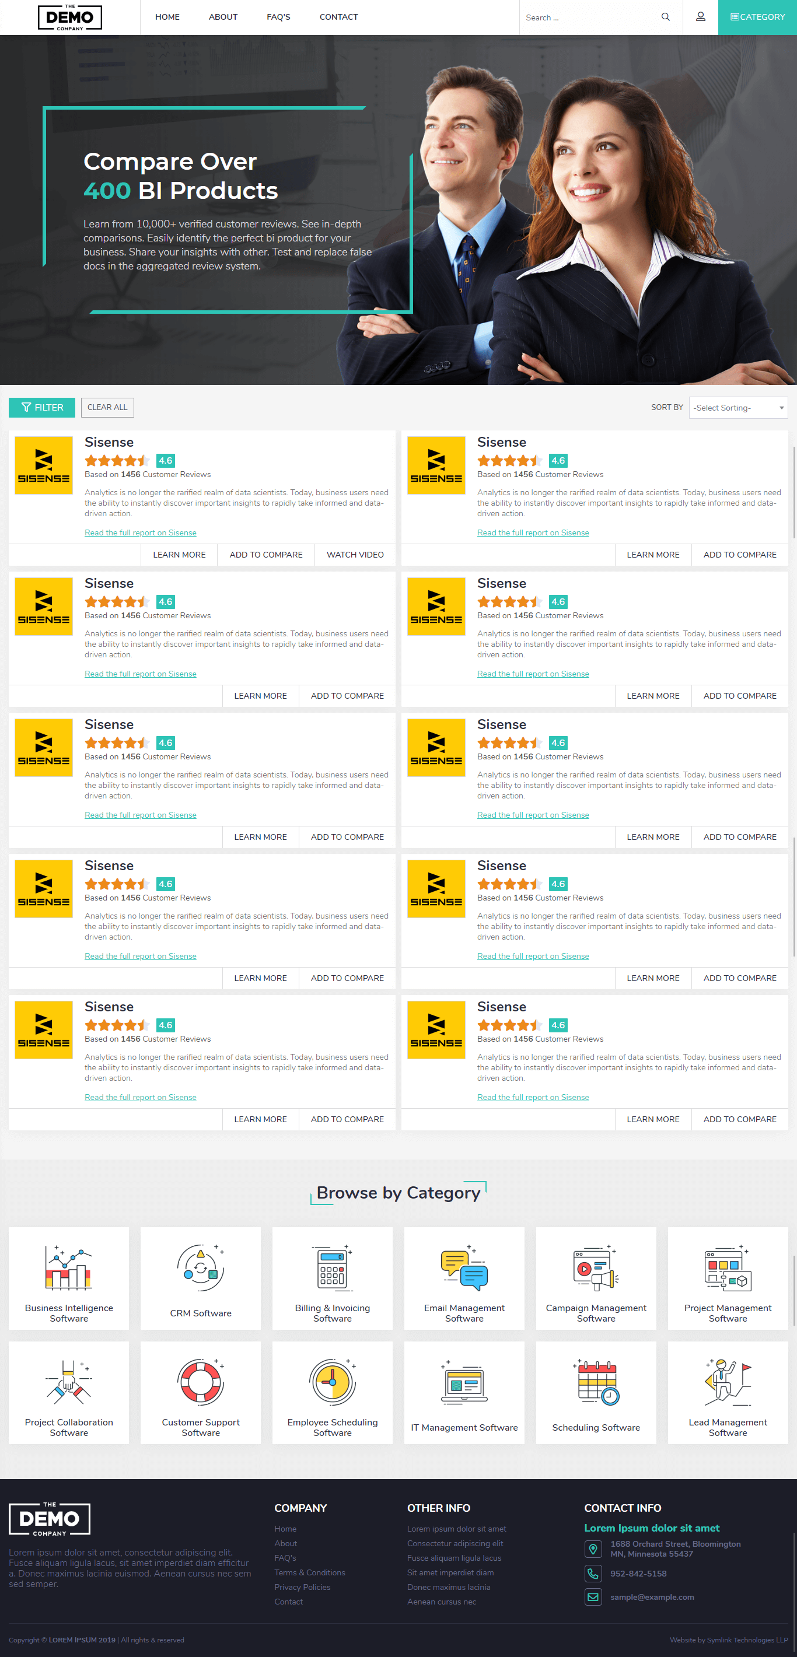This screenshot has width=797, height=1657.
Task: Open footer Terms & Conditions link
Action: (309, 1572)
